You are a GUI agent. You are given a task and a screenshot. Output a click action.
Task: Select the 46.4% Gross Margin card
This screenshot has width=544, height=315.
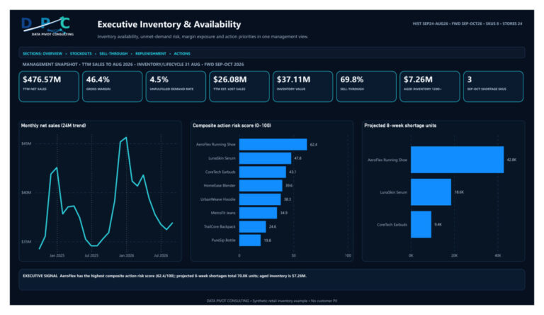113,87
